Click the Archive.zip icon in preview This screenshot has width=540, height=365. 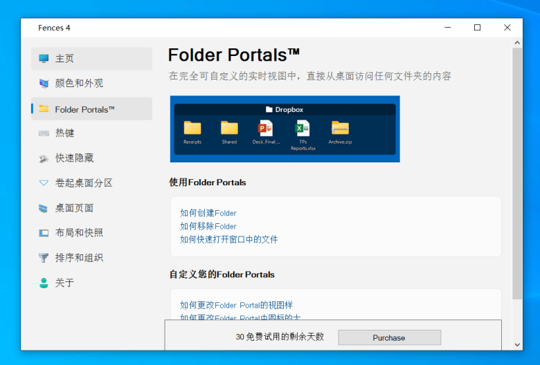click(340, 128)
